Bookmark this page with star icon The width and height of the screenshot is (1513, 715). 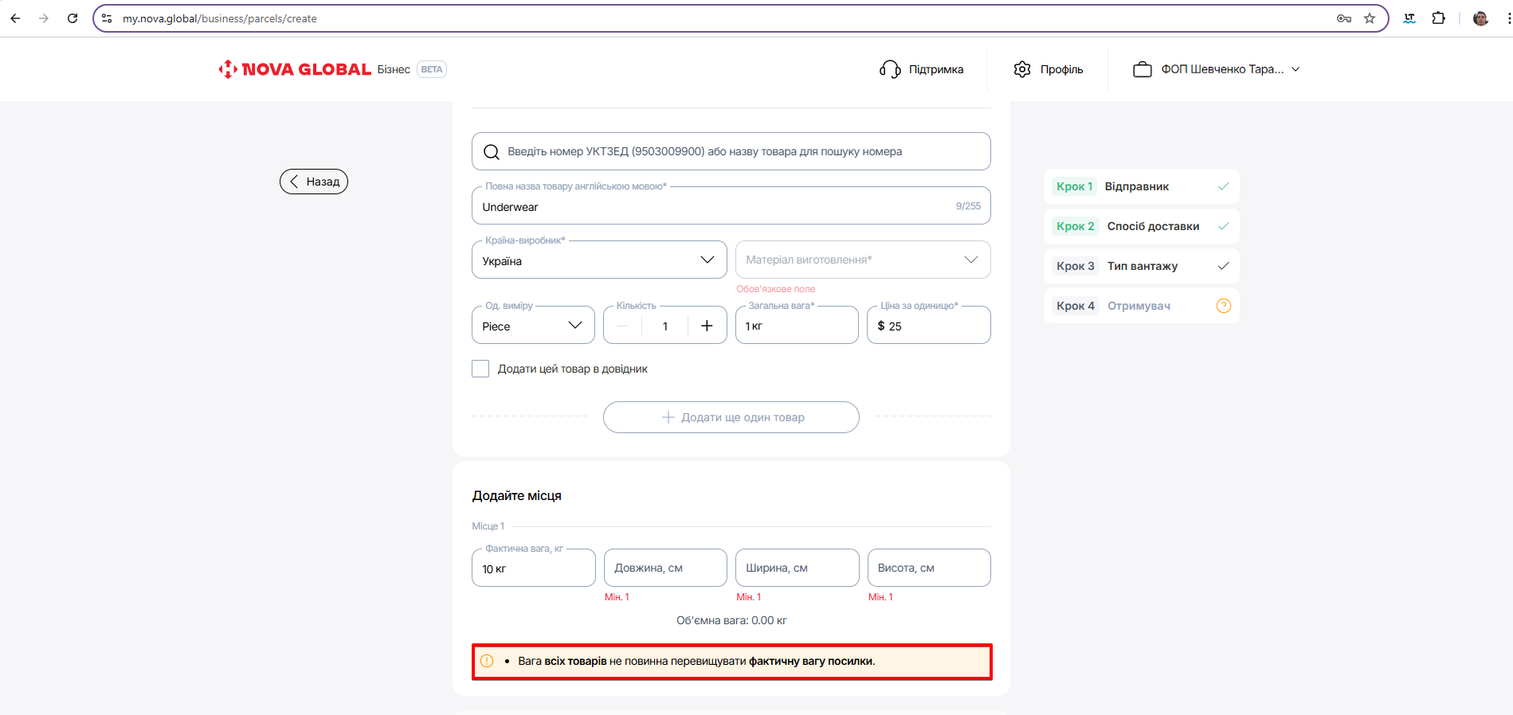pyautogui.click(x=1370, y=18)
